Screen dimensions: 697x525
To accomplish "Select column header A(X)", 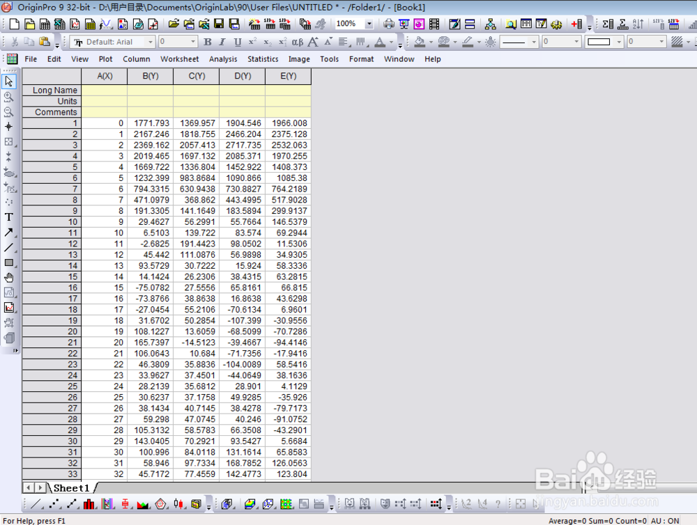I will (x=105, y=77).
